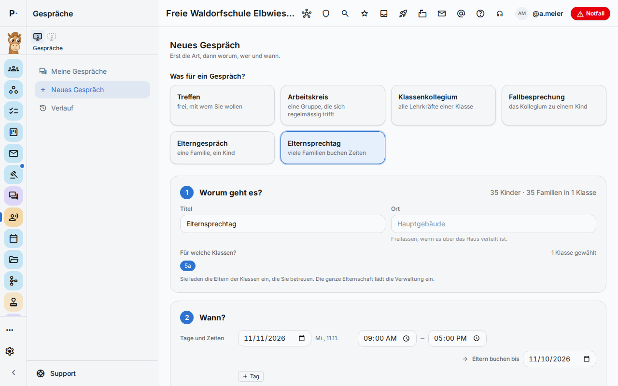This screenshot has height=386, width=618.
Task: Open the envelope icon in the top bar
Action: click(x=442, y=14)
